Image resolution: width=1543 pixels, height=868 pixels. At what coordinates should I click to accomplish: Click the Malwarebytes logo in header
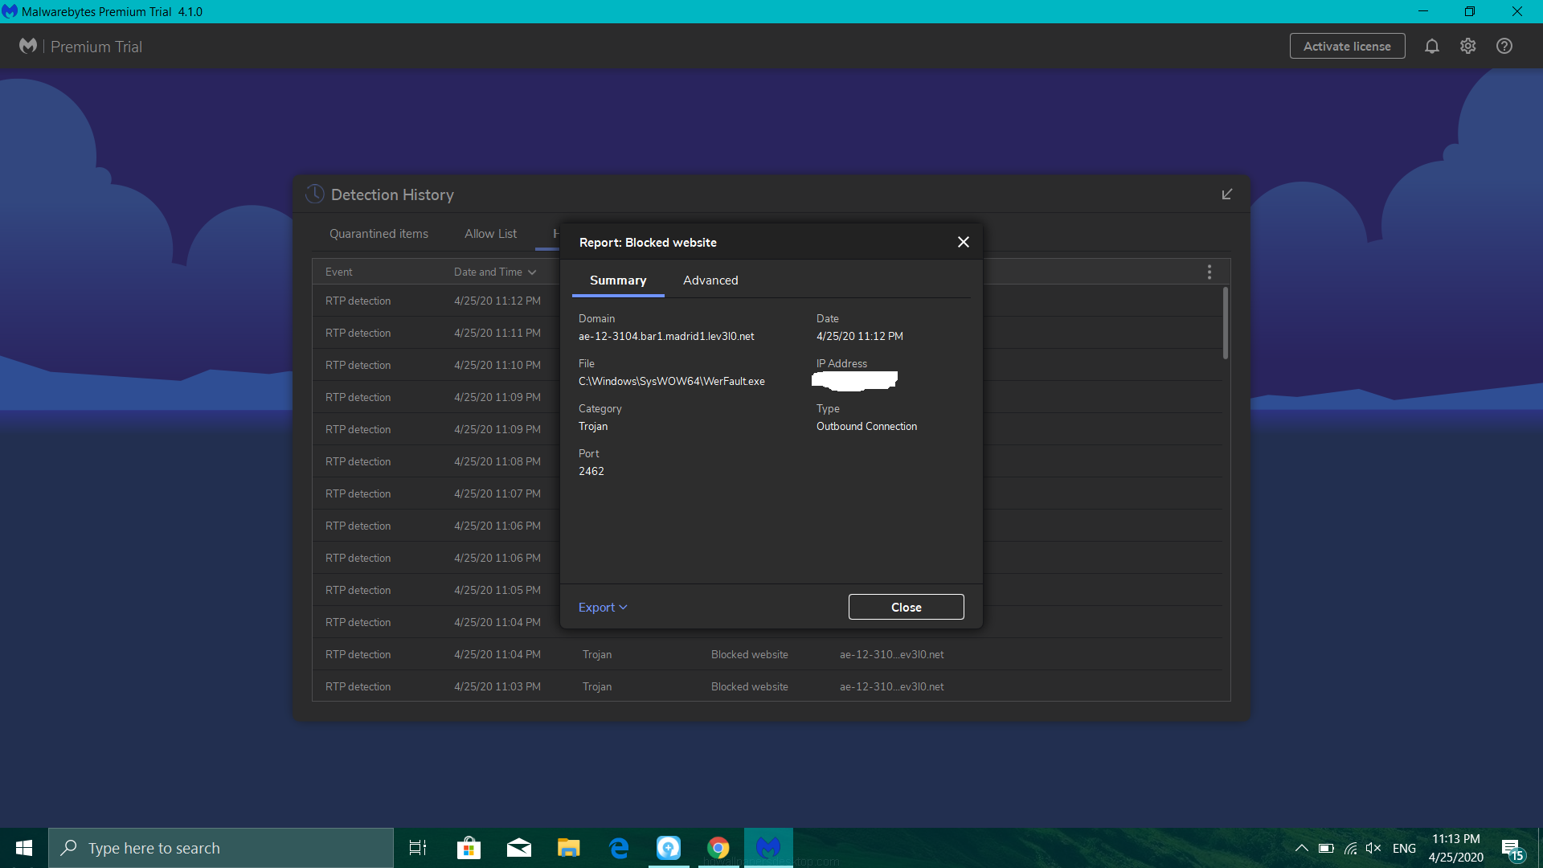click(28, 47)
